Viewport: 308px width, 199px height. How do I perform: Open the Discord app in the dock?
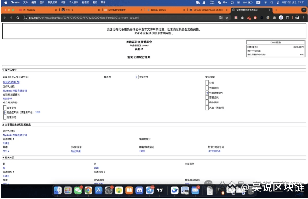pos(139,190)
